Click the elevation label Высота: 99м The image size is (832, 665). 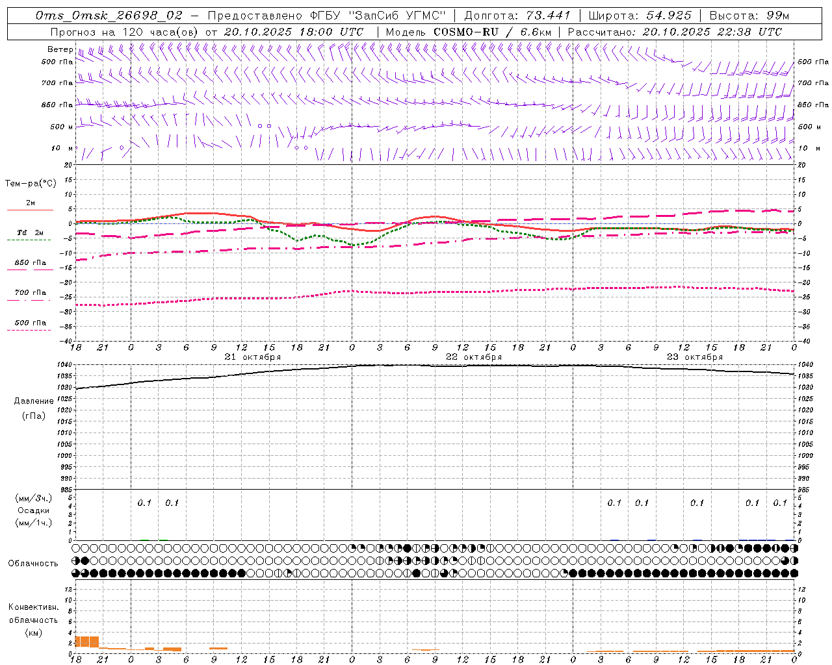pyautogui.click(x=749, y=16)
